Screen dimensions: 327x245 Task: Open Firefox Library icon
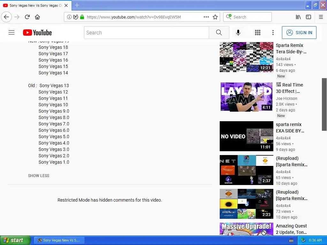[298, 17]
